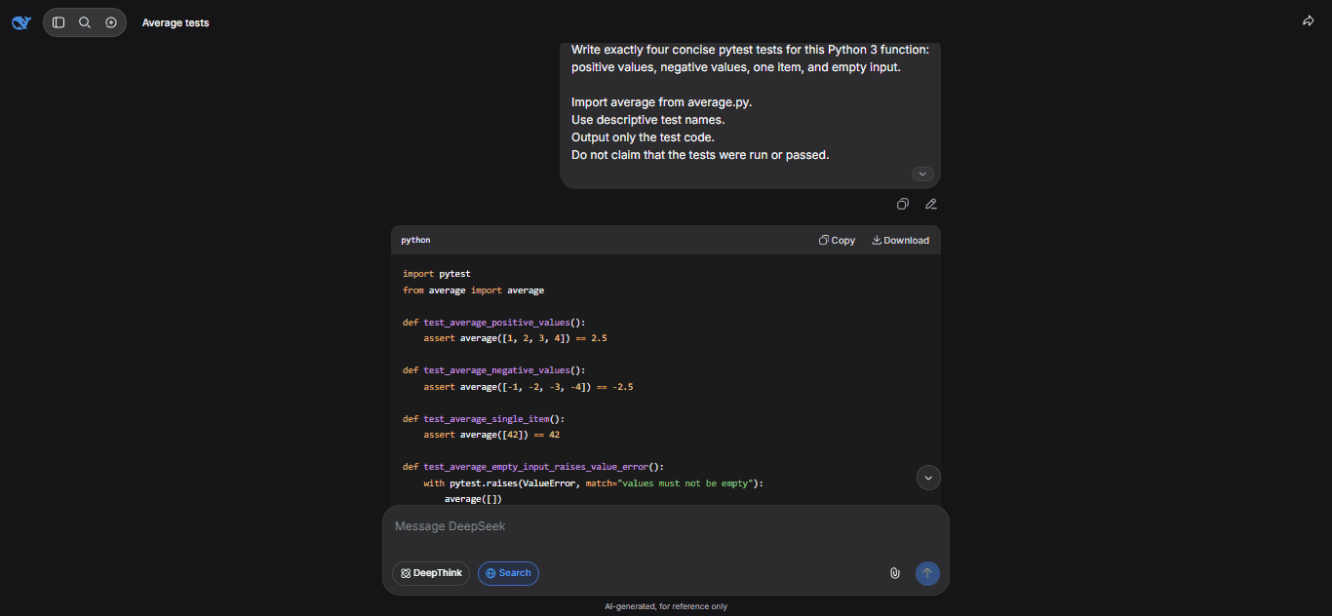Screen dimensions: 1332x616
Task: Click the Output only the test code line
Action: coord(643,137)
